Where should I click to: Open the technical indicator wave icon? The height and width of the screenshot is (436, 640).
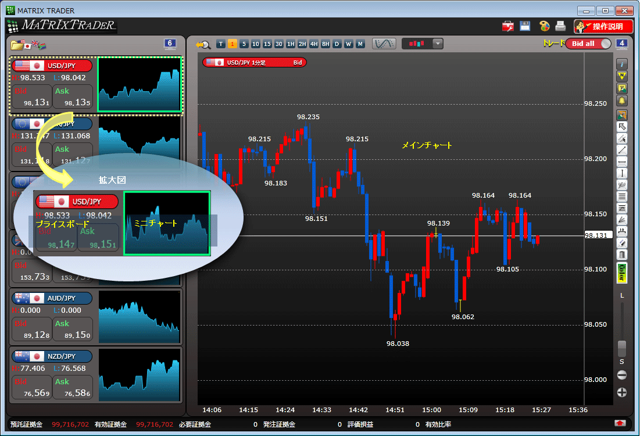coord(384,44)
